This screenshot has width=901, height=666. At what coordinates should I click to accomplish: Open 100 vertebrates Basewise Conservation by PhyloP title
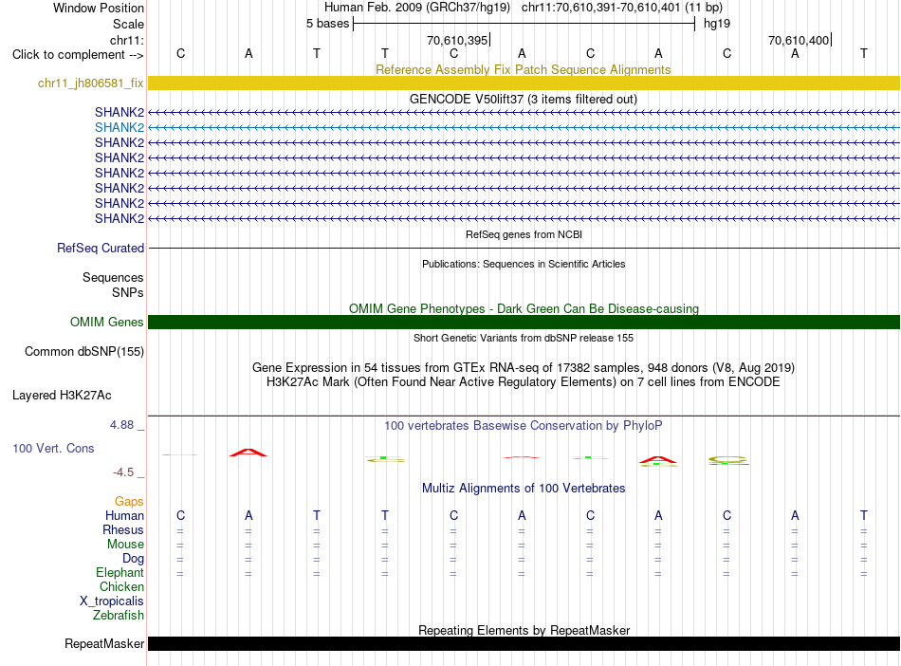click(523, 426)
